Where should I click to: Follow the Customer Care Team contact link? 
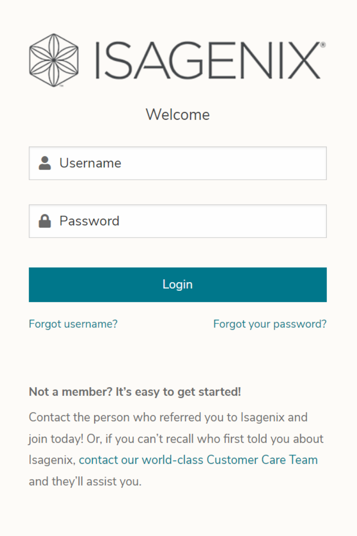coord(198,460)
